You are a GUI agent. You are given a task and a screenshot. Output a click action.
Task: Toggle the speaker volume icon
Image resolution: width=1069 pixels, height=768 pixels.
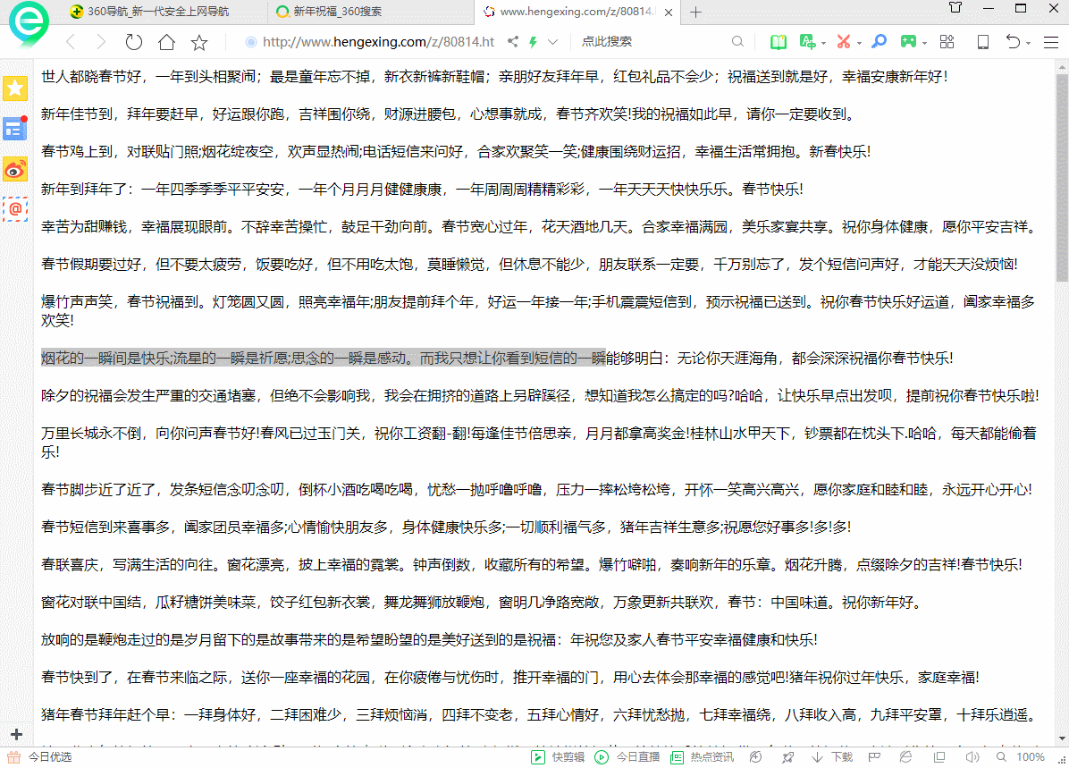coord(973,757)
